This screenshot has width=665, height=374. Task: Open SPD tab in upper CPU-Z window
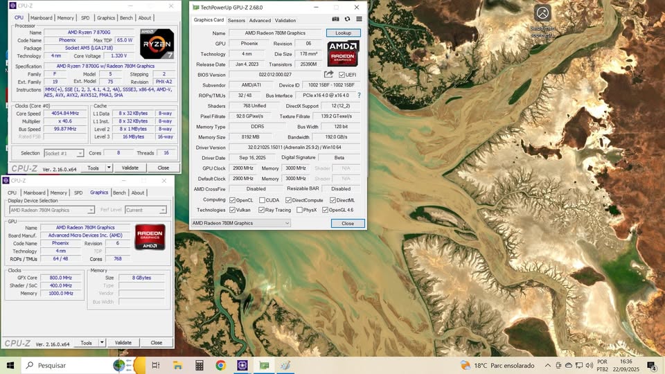click(85, 18)
